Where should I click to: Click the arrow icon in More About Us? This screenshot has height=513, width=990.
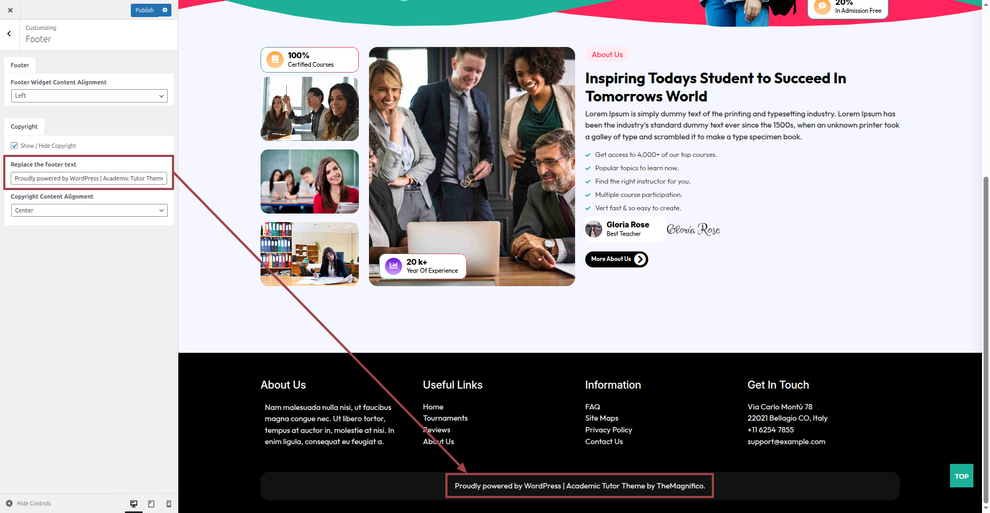click(x=640, y=259)
